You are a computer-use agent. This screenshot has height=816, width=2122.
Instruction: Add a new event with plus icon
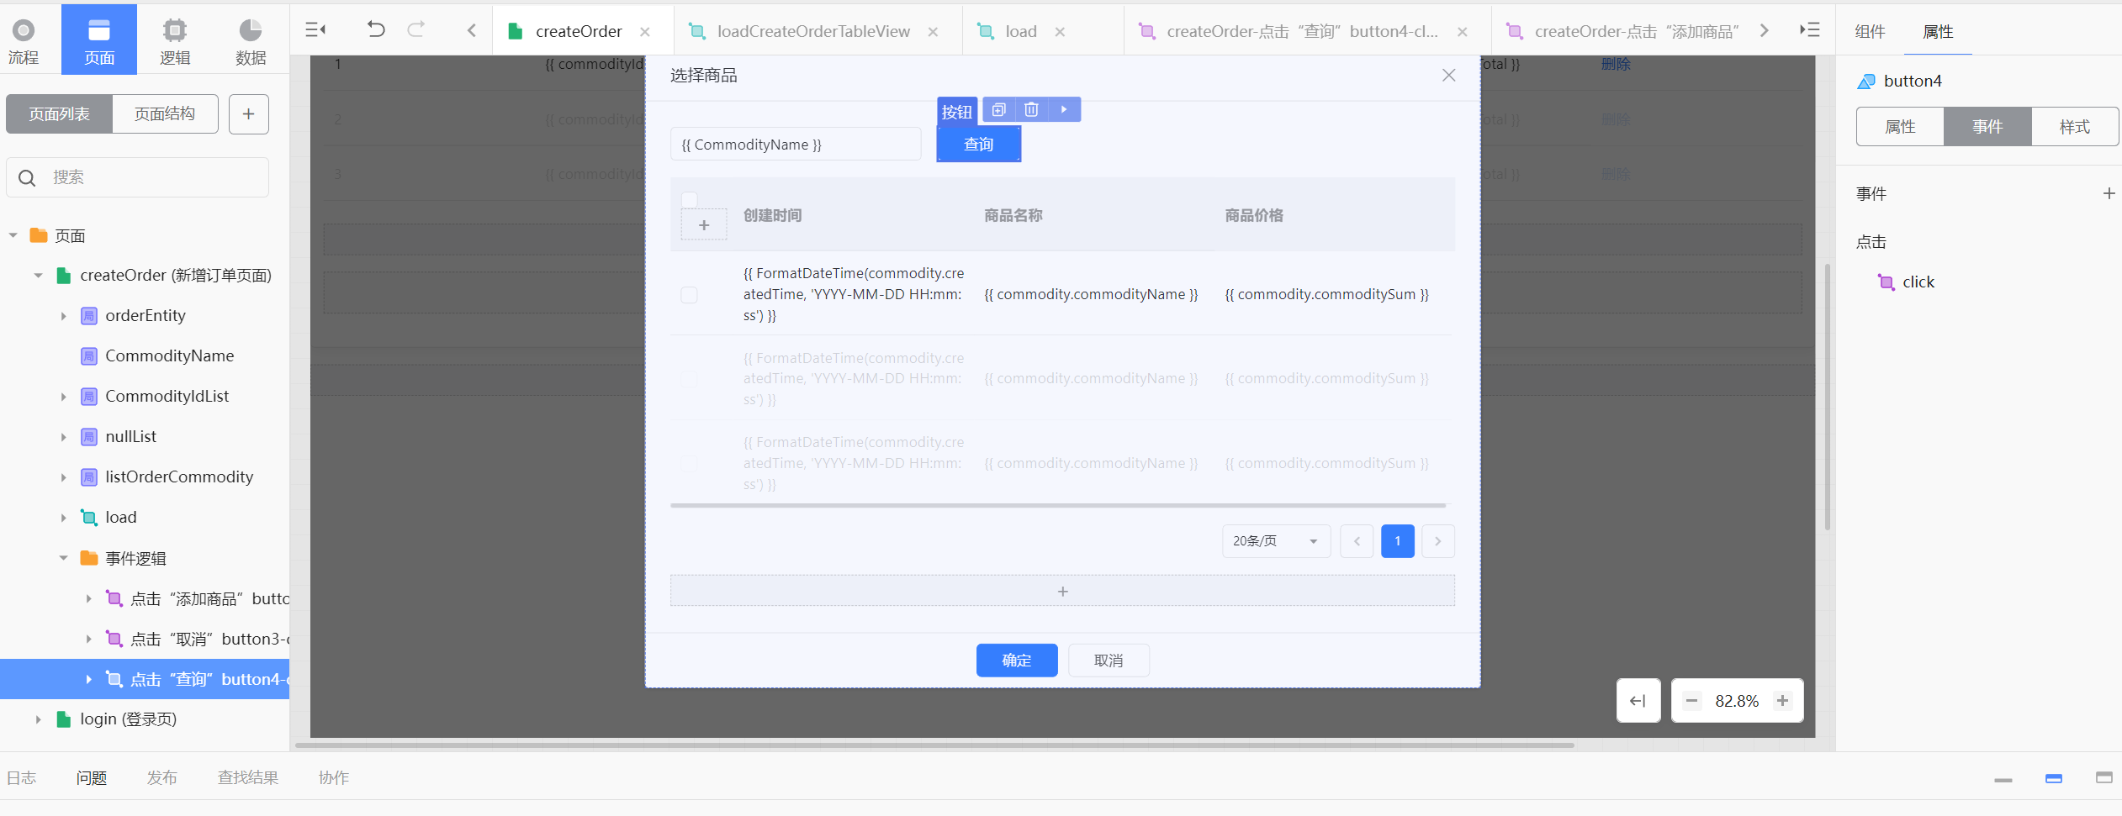pyautogui.click(x=2109, y=194)
